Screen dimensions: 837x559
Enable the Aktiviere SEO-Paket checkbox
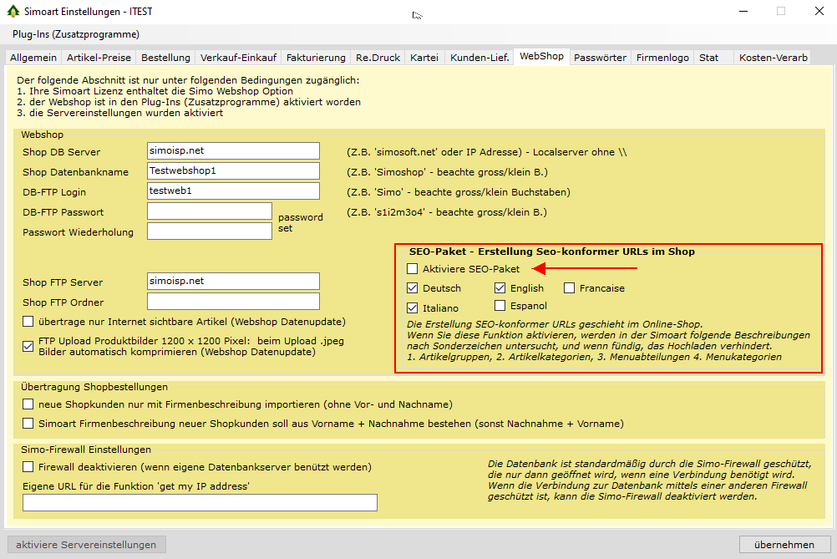click(x=413, y=269)
